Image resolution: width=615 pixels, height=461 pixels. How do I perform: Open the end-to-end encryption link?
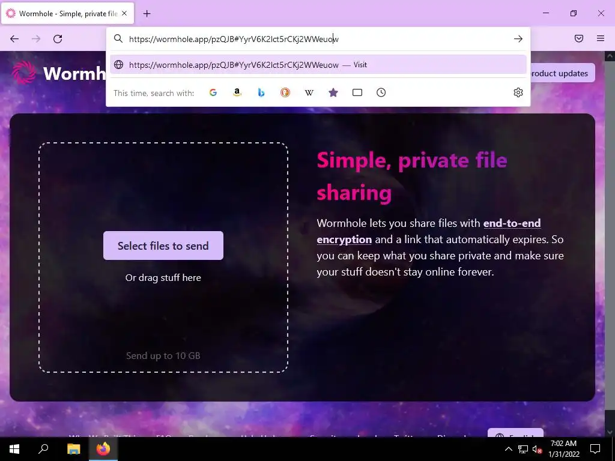429,231
